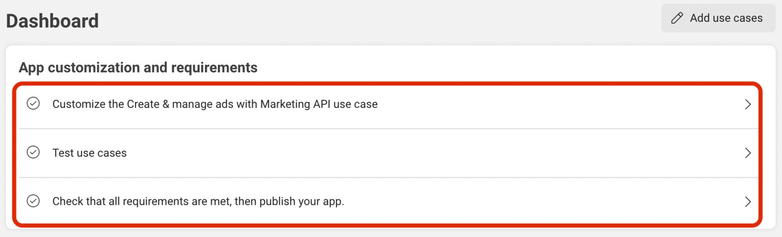Click the App customization and requirements heading
This screenshot has height=237, width=782.
pos(138,68)
